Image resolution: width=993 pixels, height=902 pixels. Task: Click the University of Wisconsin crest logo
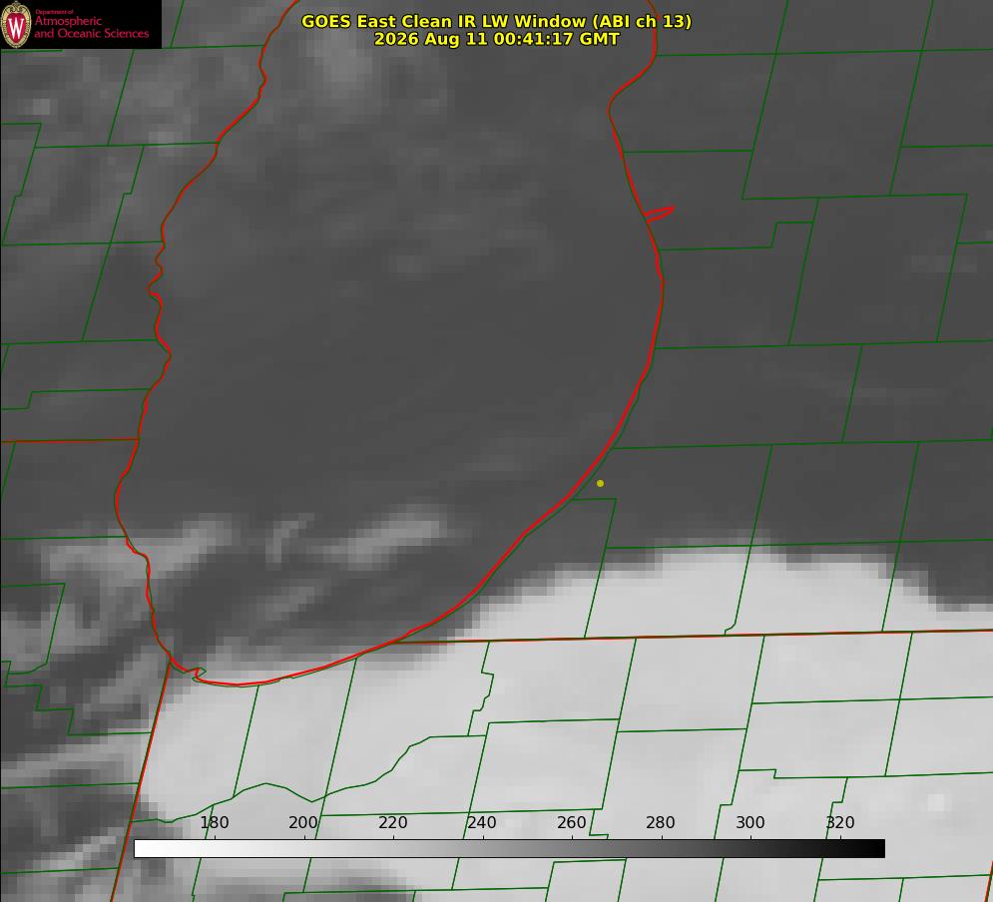pos(16,24)
